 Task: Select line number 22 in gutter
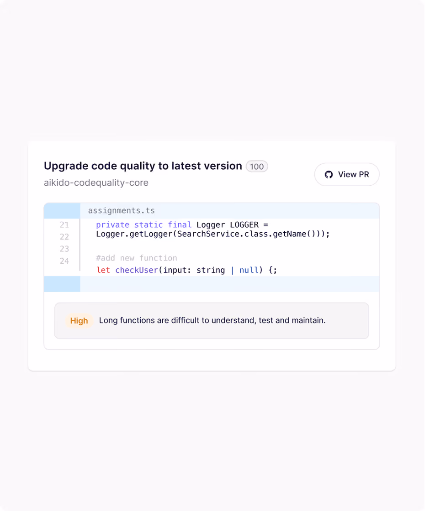[64, 237]
